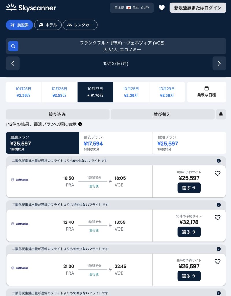The height and width of the screenshot is (296, 231).
Task: Click the search magnifier icon button
Action: pos(13,46)
